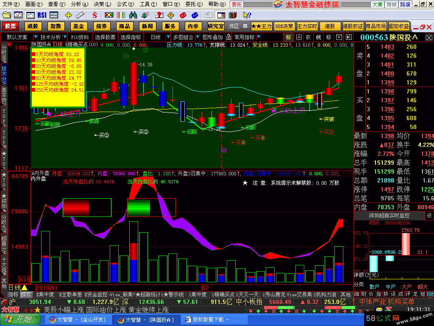Open the books library icon
Image resolution: width=434 pixels, height=326 pixels.
pyautogui.click(x=233, y=15)
